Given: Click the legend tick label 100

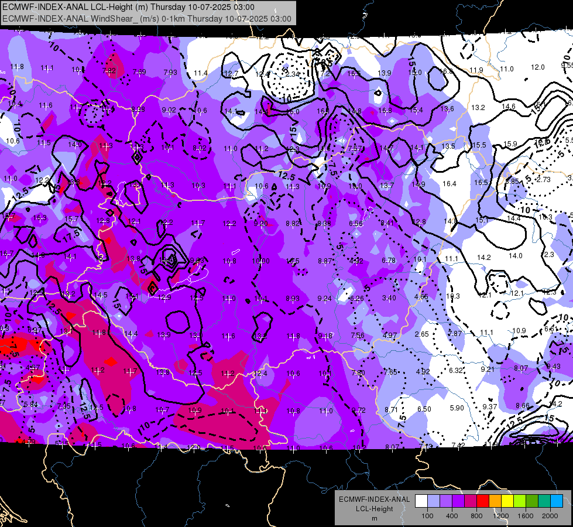Looking at the screenshot, I should click(427, 516).
